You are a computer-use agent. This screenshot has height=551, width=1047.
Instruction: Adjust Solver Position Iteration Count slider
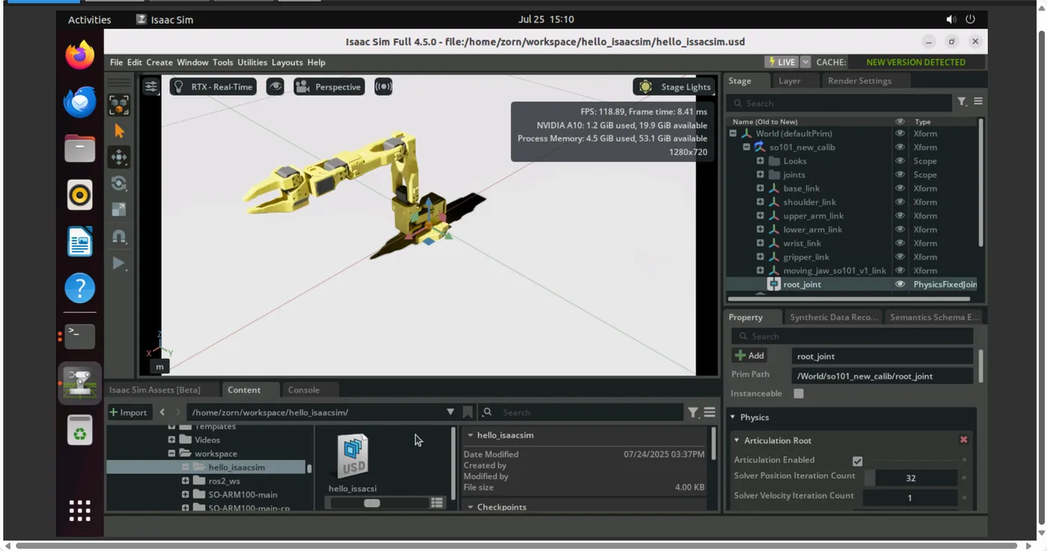pyautogui.click(x=910, y=478)
